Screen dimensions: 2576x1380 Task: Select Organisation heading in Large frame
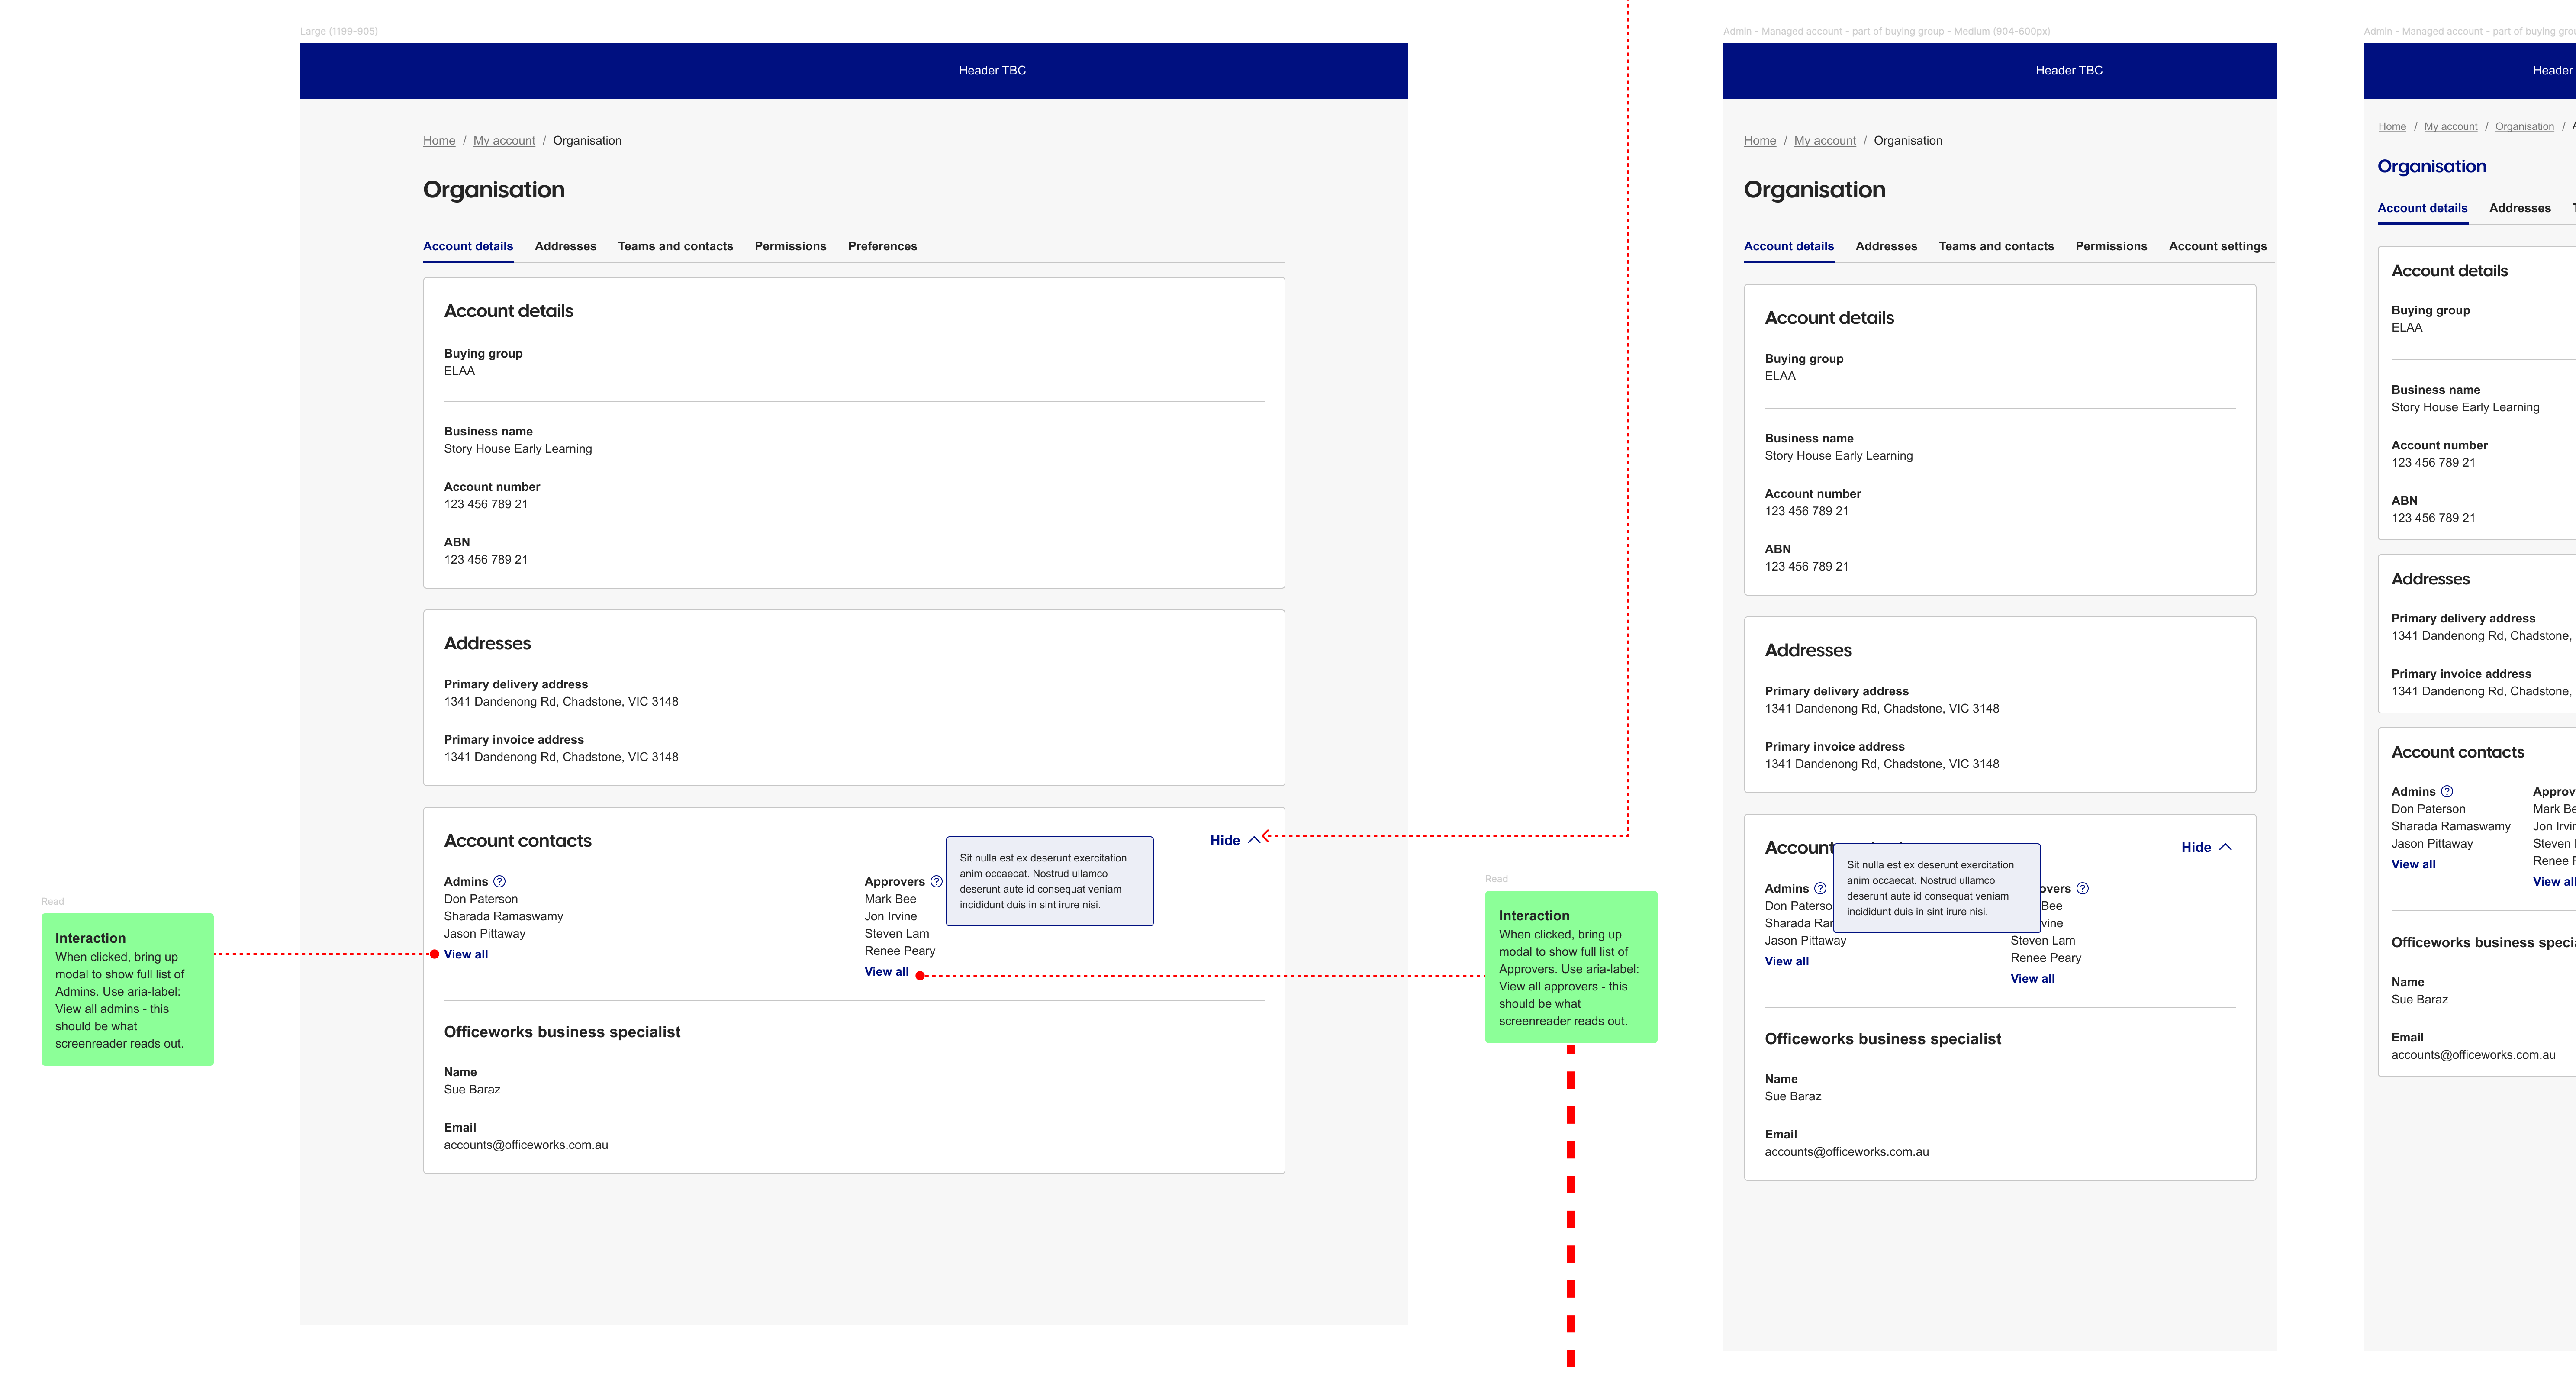pyautogui.click(x=494, y=190)
